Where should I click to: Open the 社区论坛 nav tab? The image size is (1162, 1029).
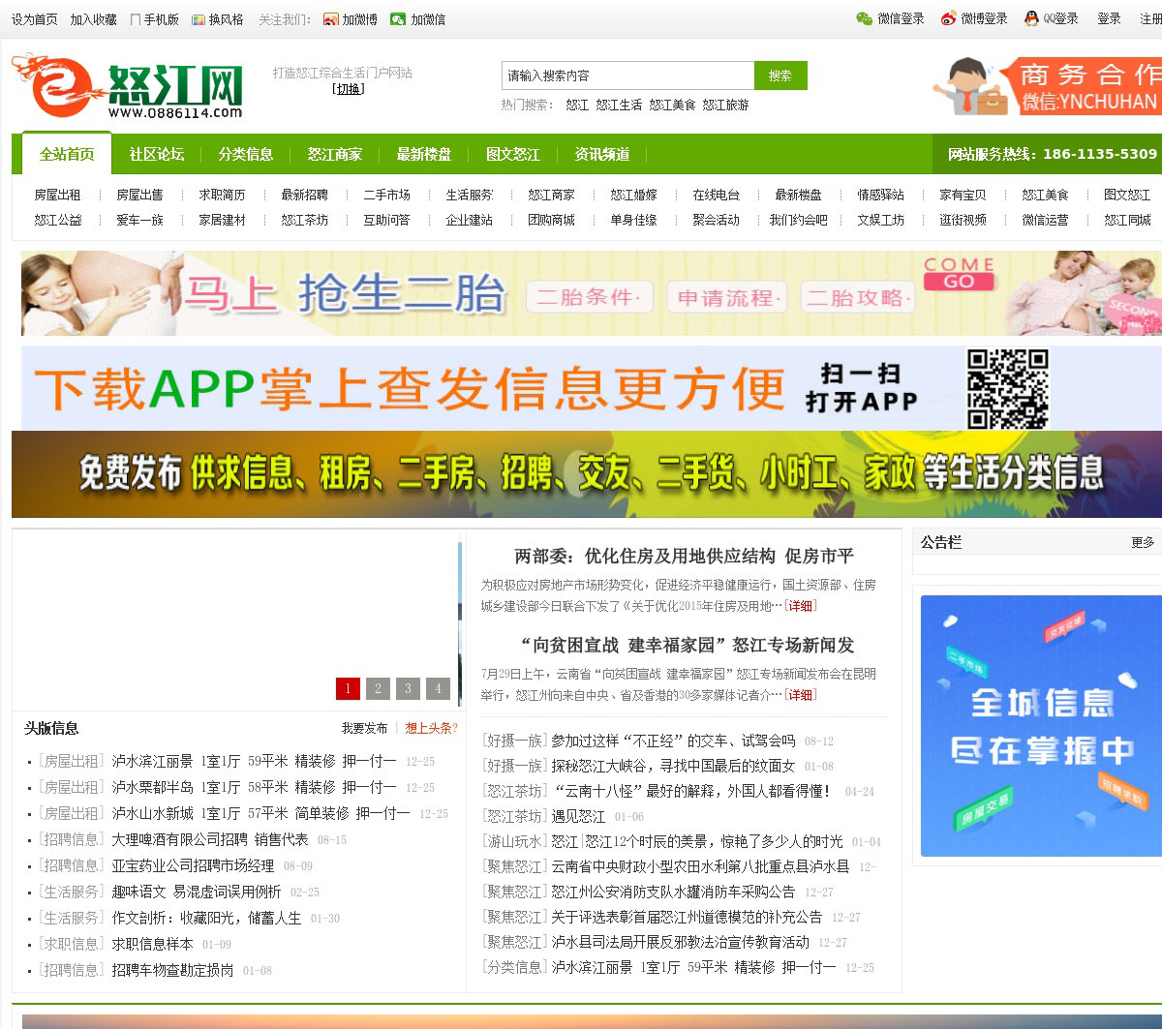pos(157,154)
